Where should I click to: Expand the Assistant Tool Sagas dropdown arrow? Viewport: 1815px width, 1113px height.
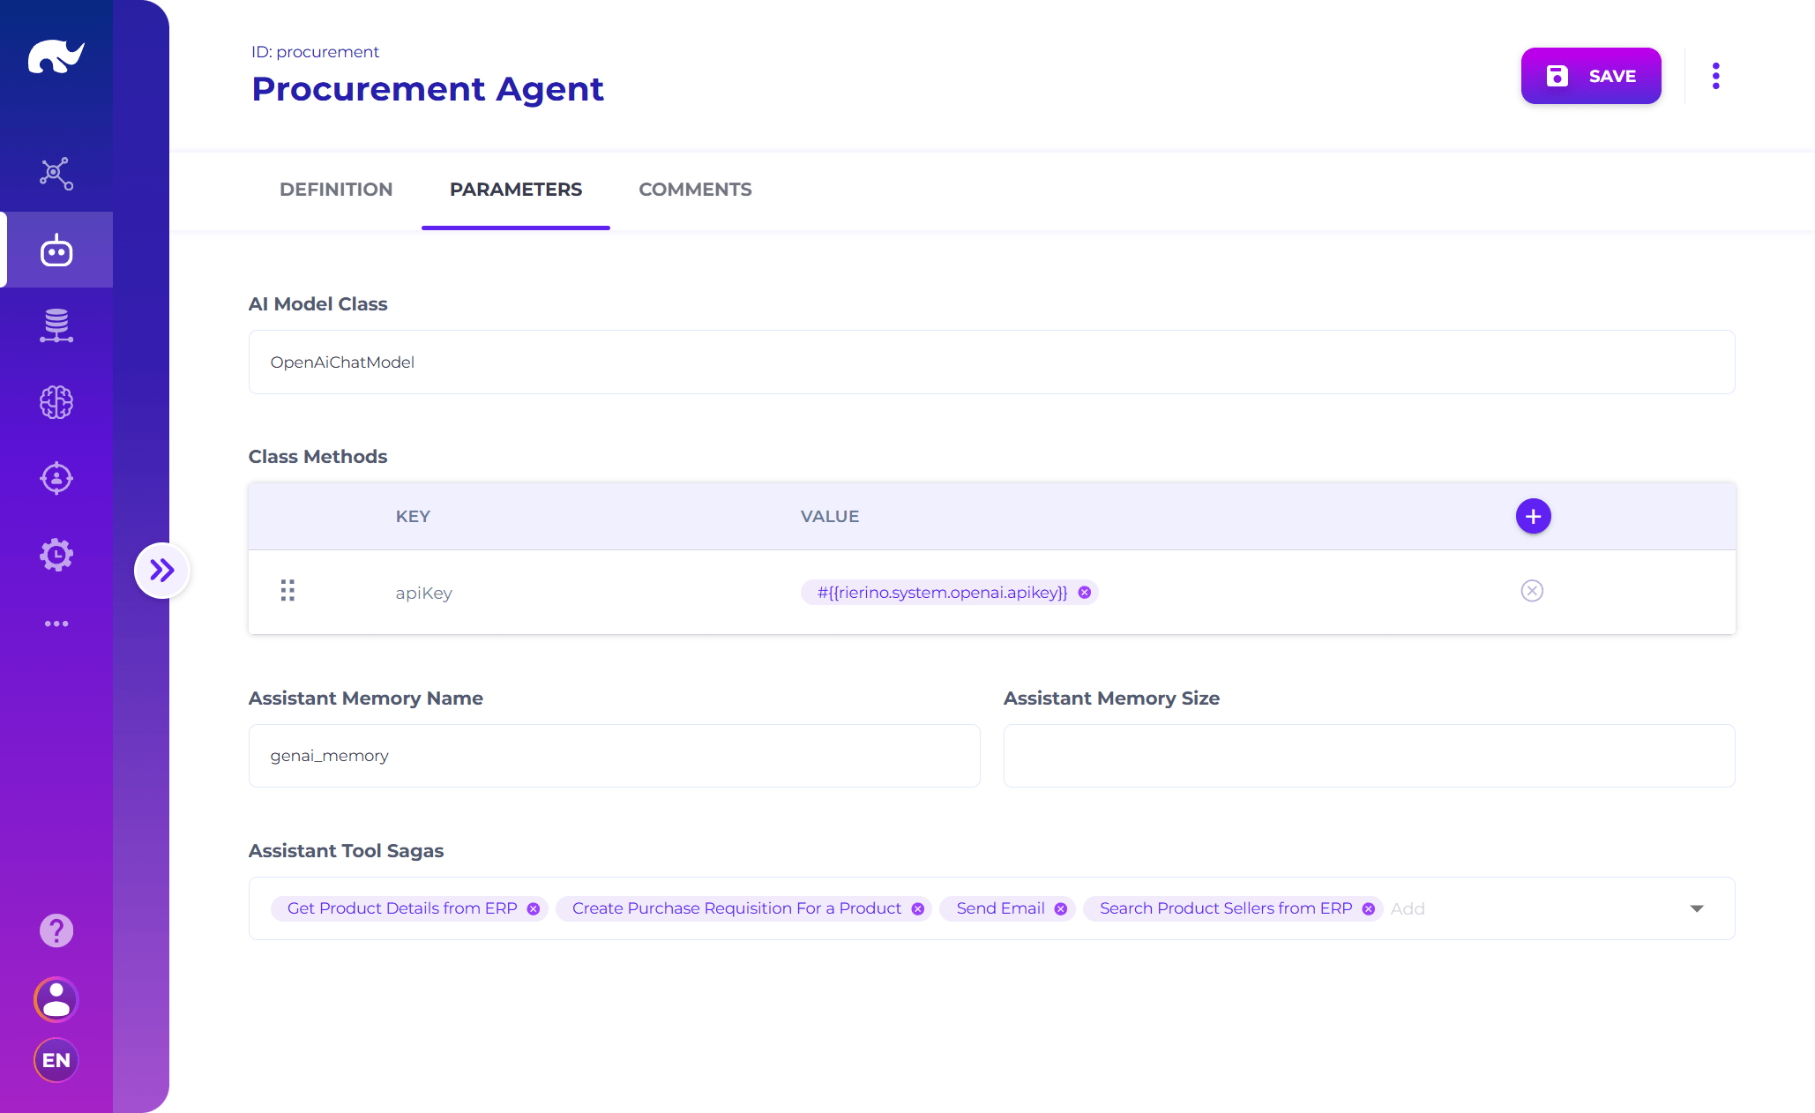coord(1697,908)
